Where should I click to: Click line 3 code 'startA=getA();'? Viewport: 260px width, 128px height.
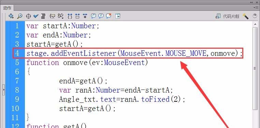coord(55,44)
